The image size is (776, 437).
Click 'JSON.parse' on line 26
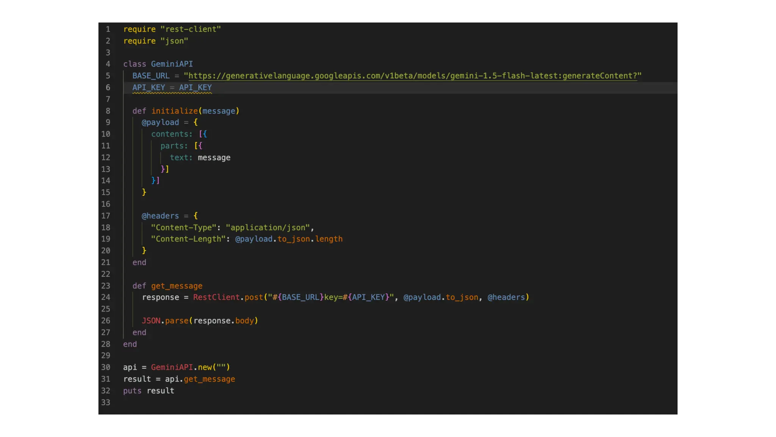(165, 321)
